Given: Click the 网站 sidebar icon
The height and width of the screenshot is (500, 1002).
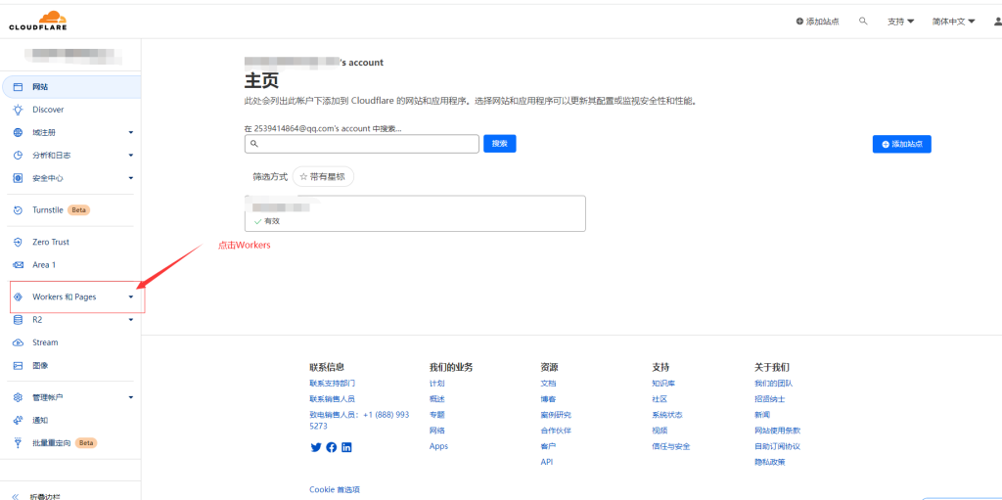Looking at the screenshot, I should (x=19, y=87).
